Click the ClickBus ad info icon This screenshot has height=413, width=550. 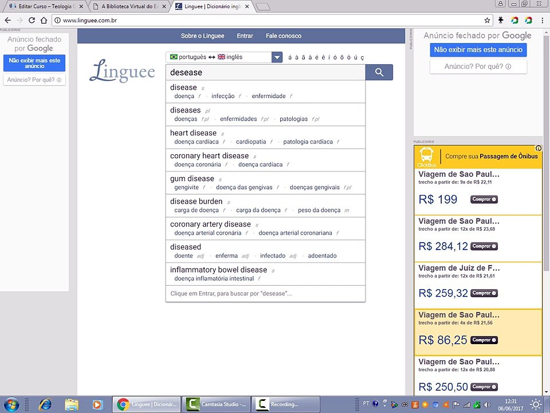pos(539,148)
